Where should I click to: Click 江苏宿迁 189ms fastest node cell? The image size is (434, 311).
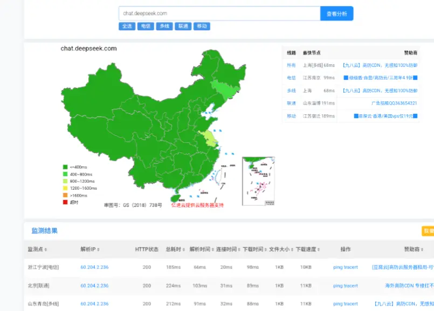(x=319, y=116)
